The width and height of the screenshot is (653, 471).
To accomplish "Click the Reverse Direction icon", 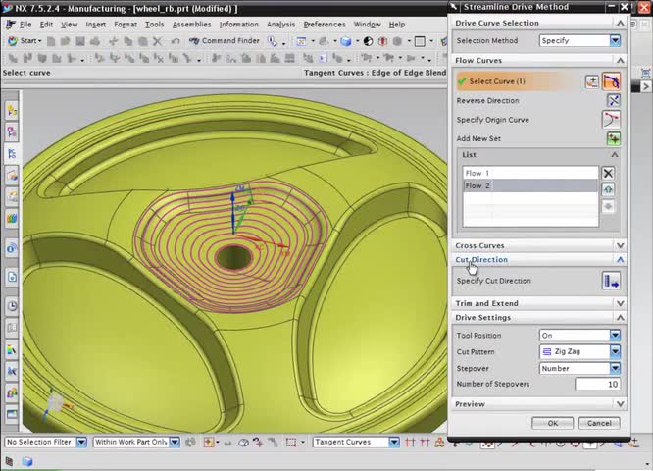I will pos(613,100).
